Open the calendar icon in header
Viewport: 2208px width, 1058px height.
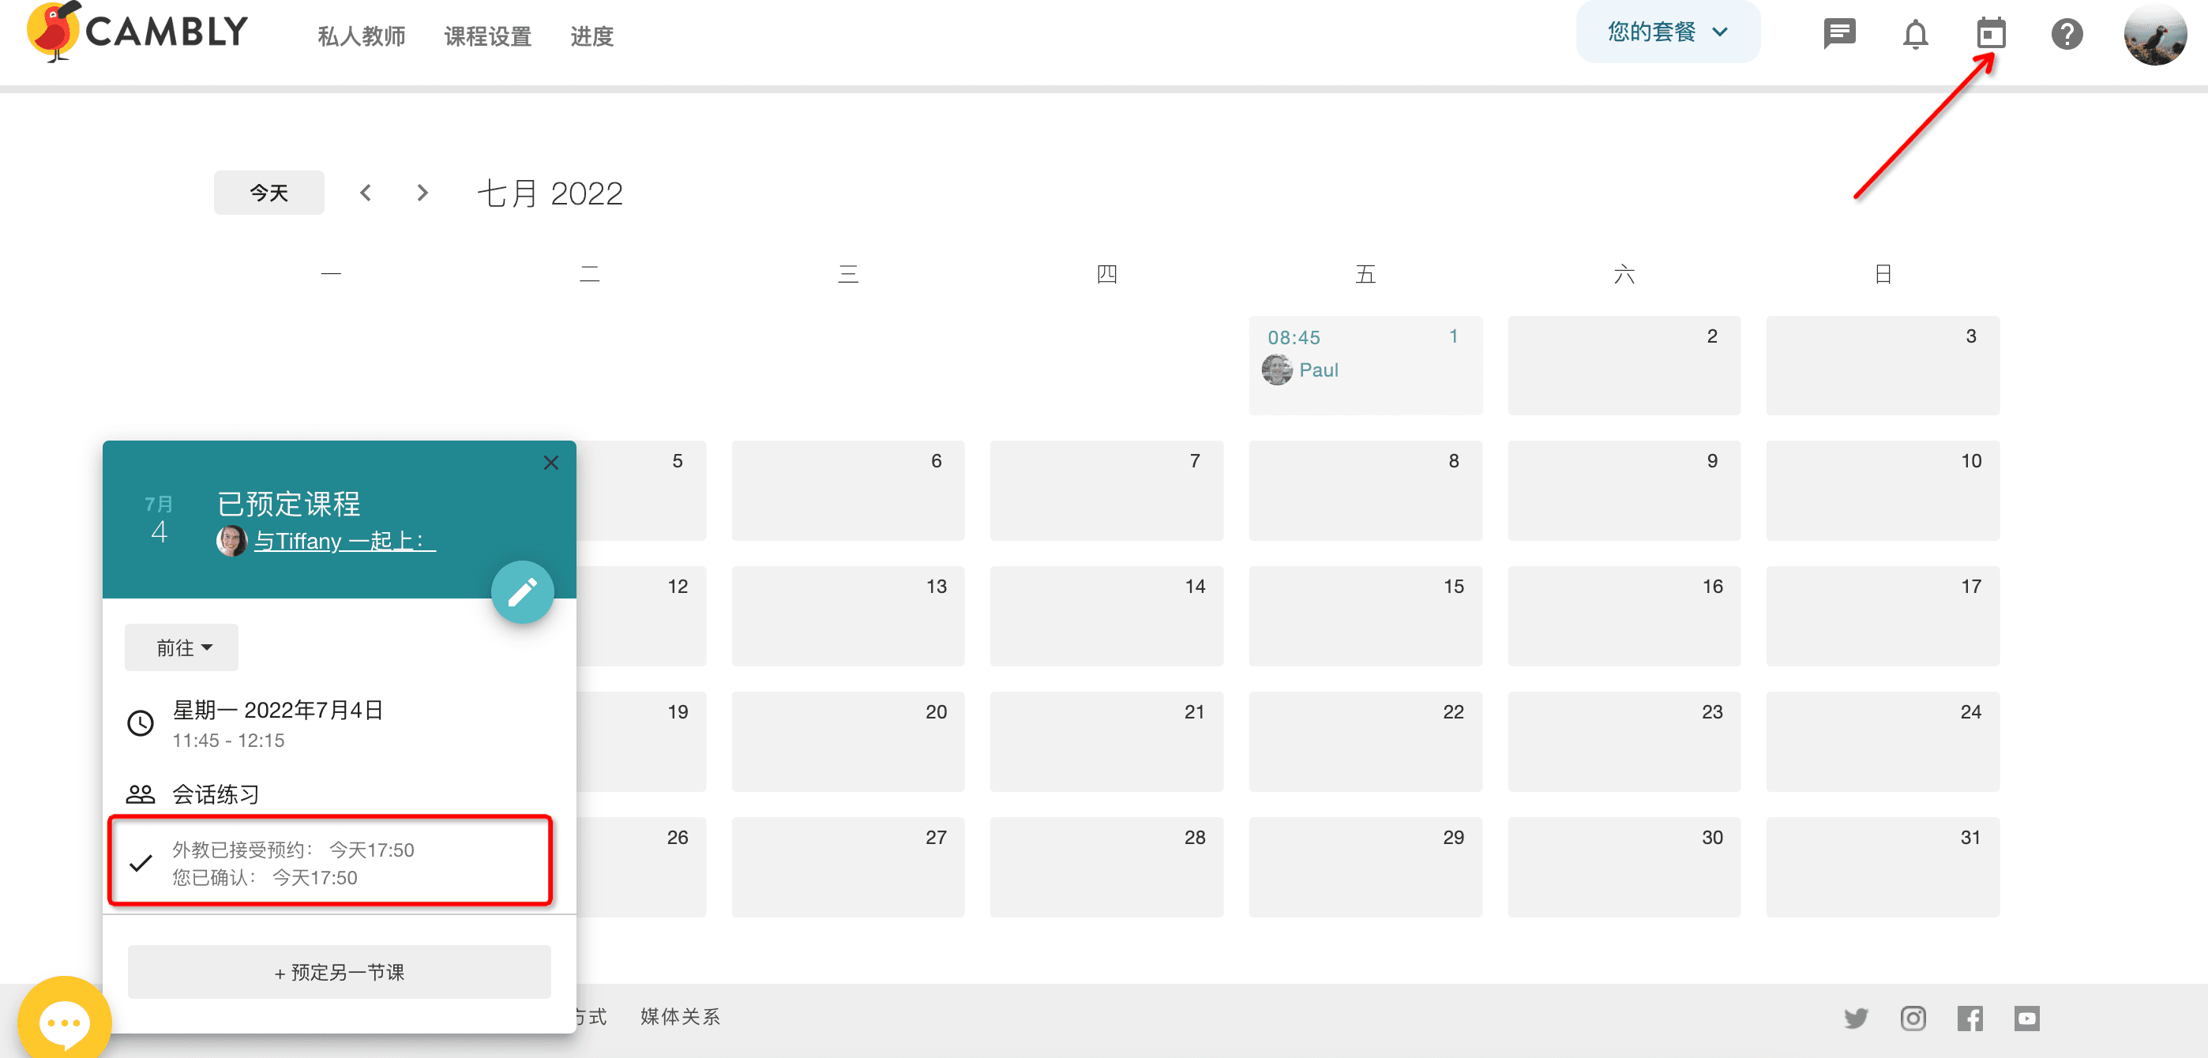pyautogui.click(x=1990, y=34)
